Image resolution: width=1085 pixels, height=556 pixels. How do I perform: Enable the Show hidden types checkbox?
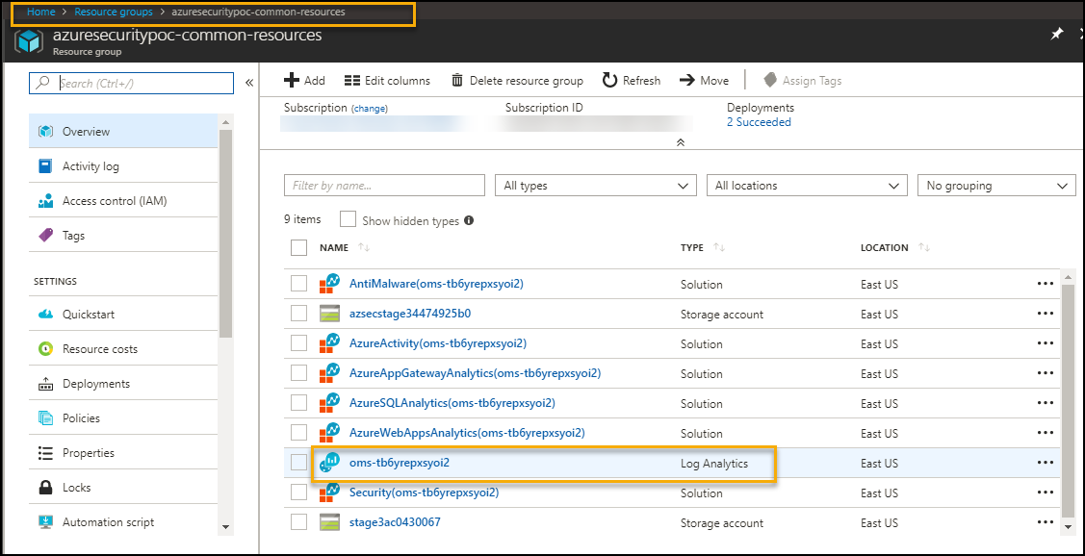pos(349,220)
